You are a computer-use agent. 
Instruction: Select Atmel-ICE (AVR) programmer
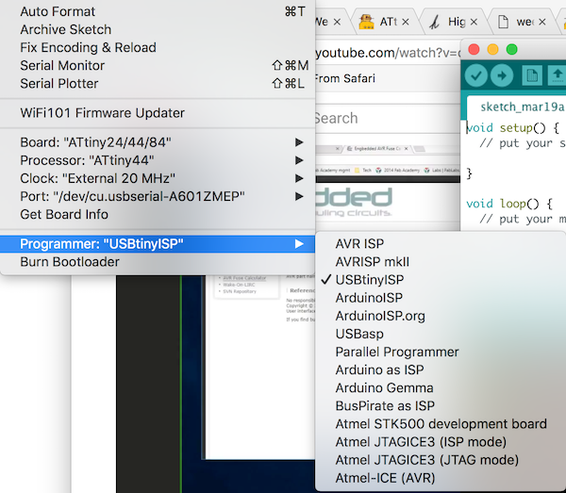click(x=441, y=478)
